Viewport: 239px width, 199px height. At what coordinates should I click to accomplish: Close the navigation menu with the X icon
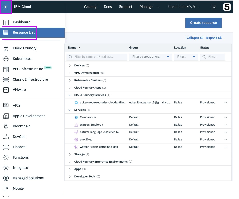pos(5,7)
